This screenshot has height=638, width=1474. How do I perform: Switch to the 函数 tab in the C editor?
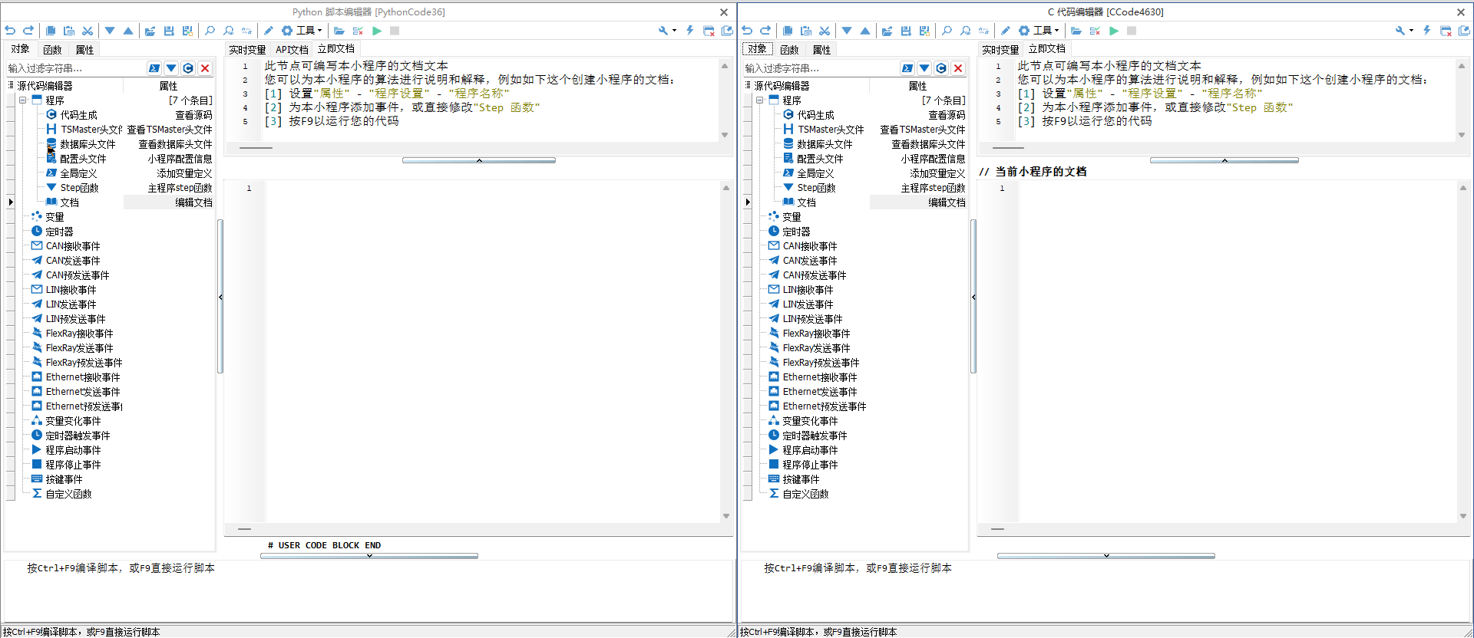pos(789,49)
